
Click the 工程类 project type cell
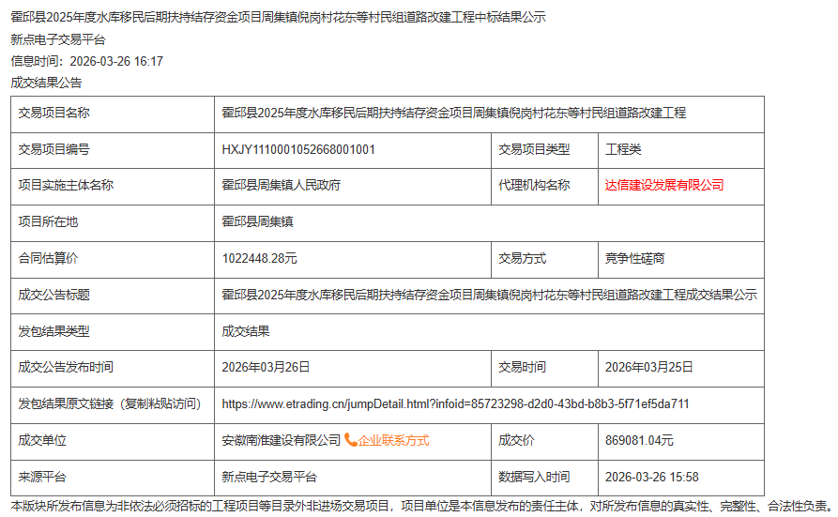point(623,149)
